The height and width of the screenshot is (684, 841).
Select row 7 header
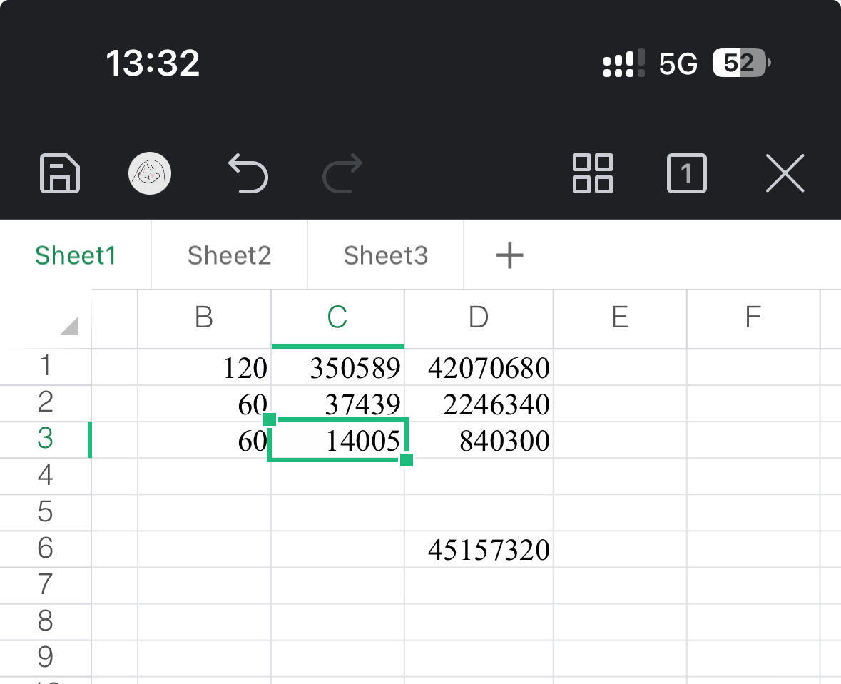[x=46, y=586]
